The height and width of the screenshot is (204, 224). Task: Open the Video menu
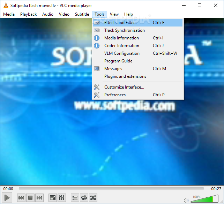point(64,14)
